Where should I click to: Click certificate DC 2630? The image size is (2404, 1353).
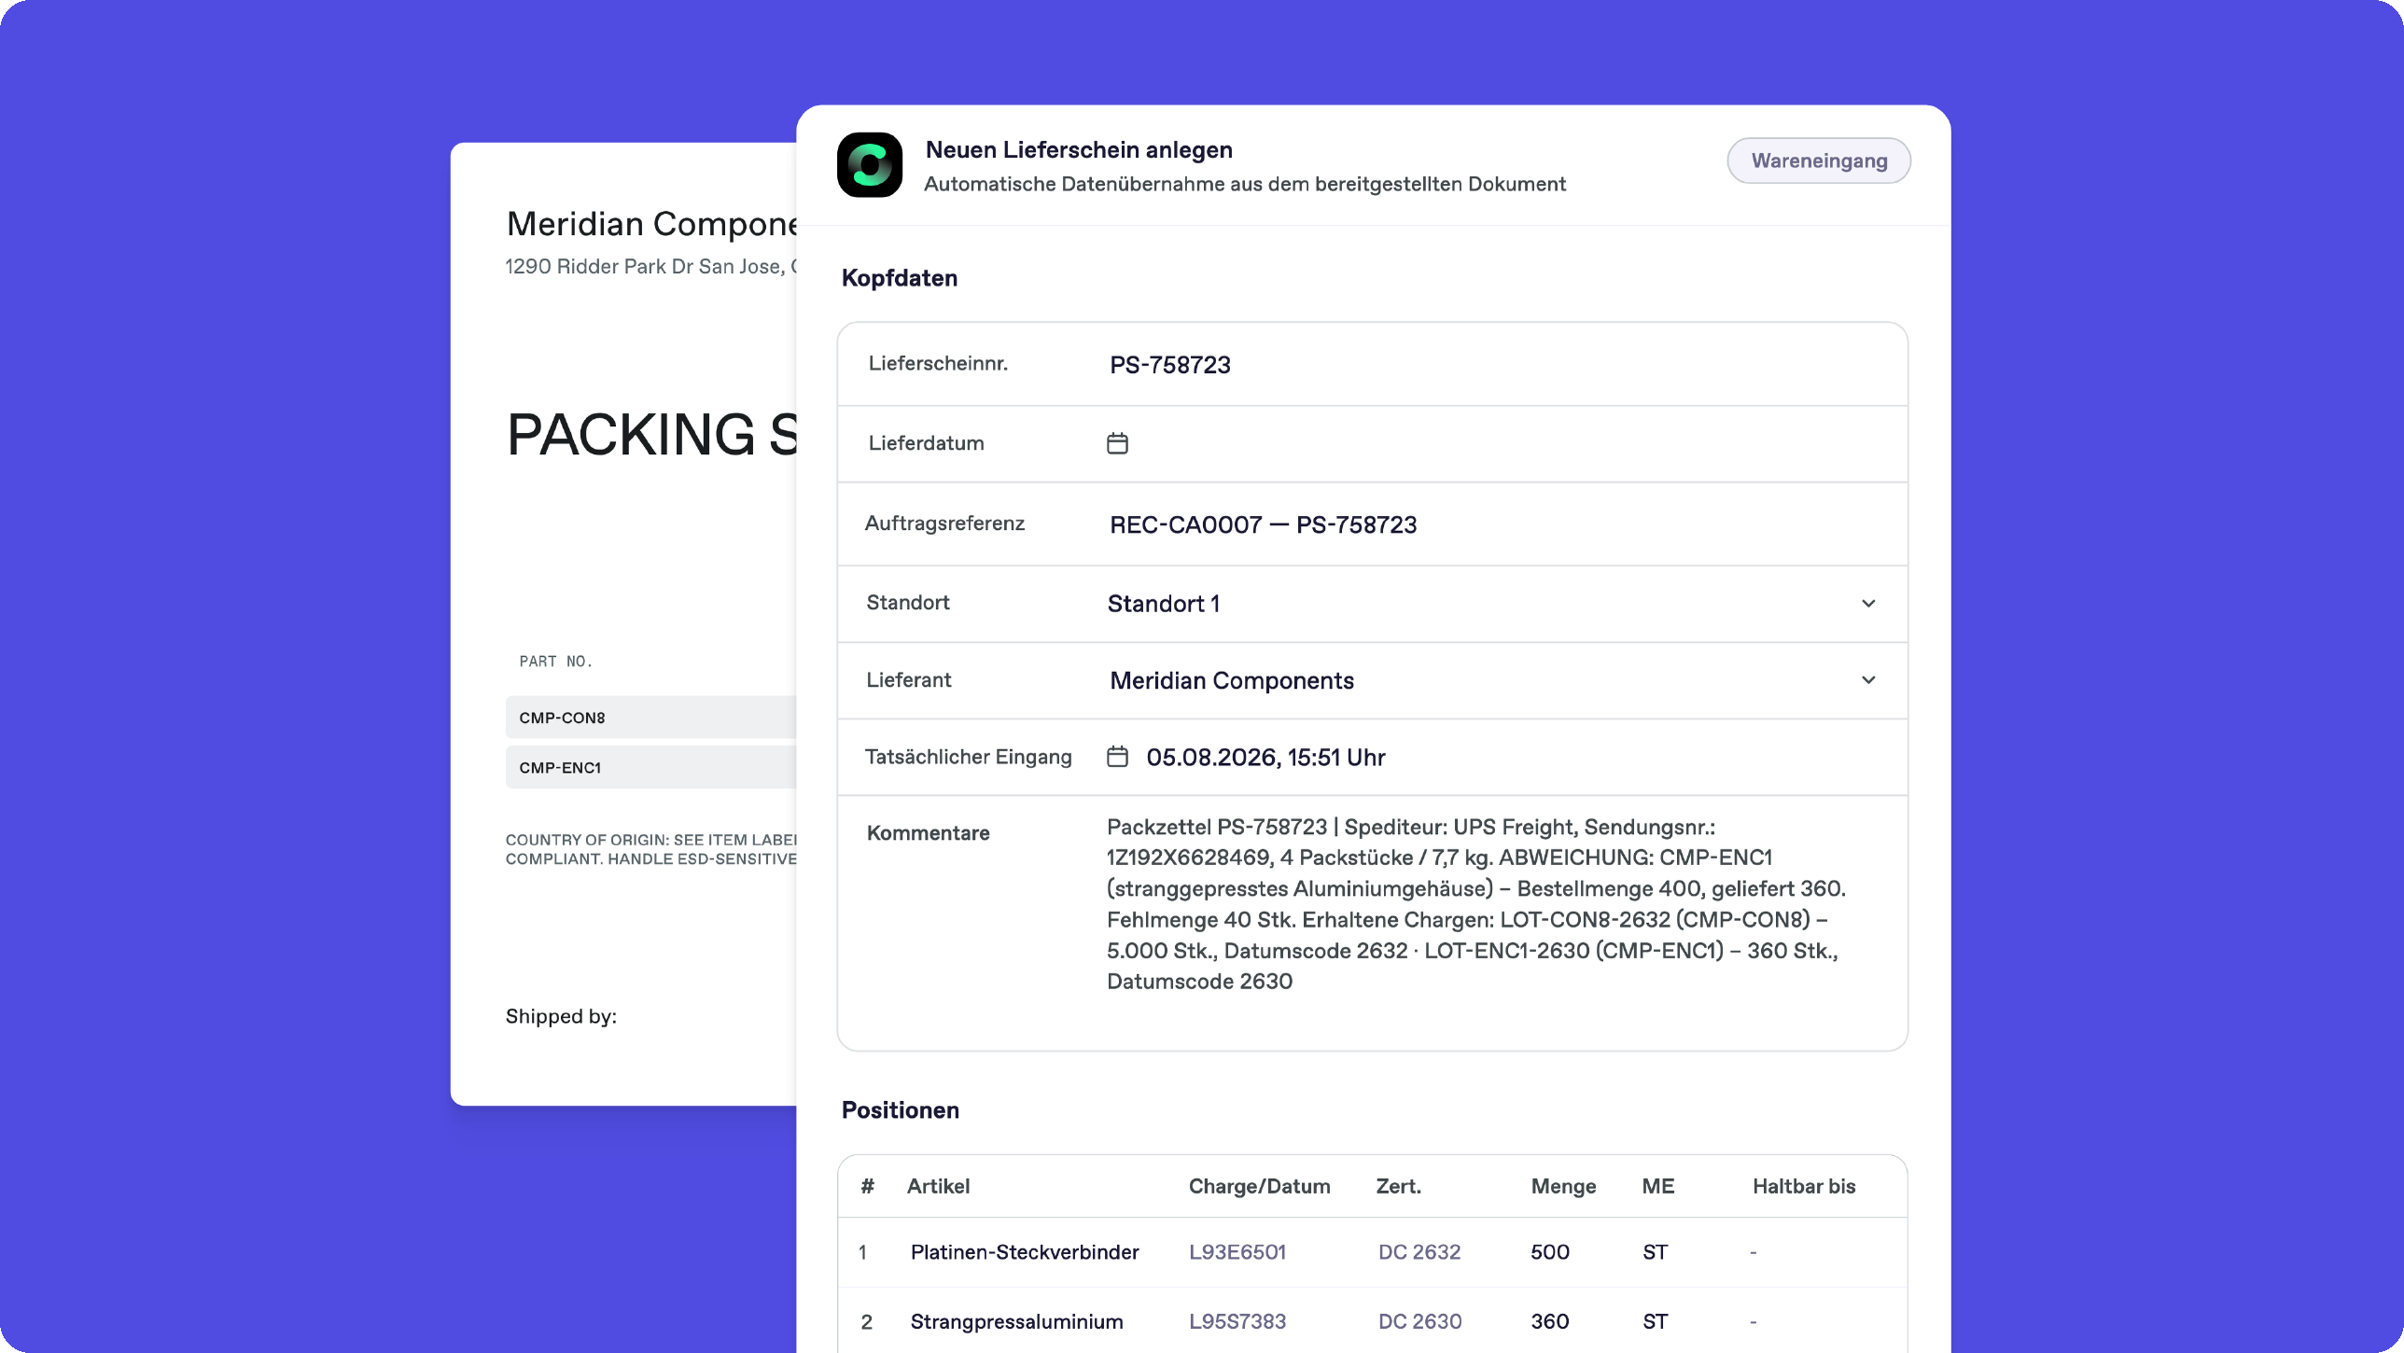[1419, 1321]
